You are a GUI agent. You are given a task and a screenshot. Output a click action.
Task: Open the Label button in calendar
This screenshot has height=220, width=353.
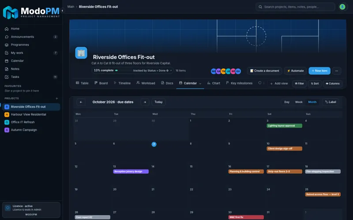pos(330,102)
